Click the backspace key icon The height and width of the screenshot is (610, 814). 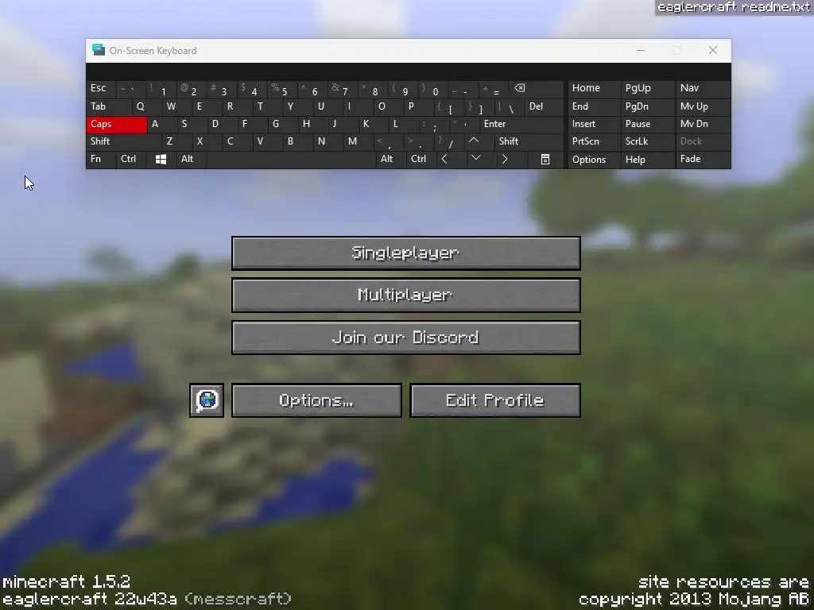click(x=537, y=89)
